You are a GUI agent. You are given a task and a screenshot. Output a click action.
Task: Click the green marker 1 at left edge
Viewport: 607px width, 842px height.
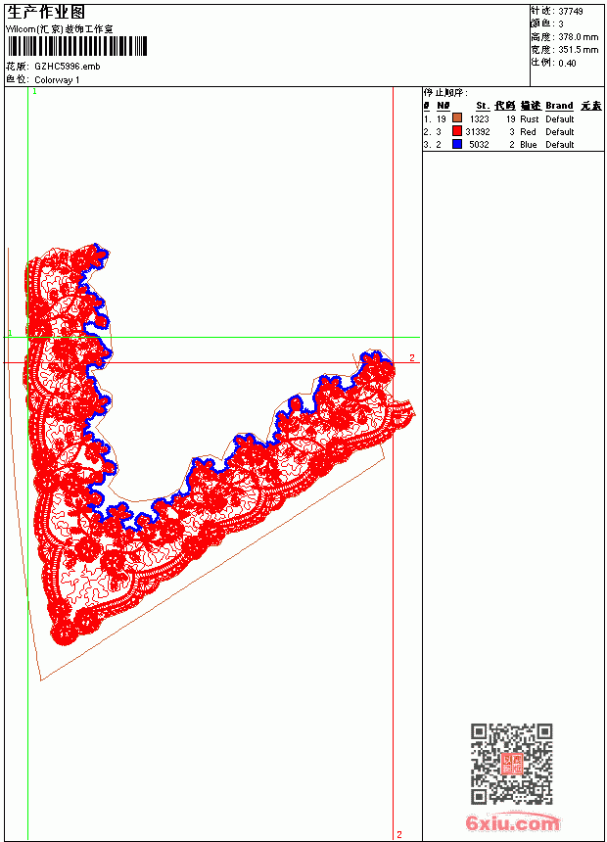[x=10, y=333]
